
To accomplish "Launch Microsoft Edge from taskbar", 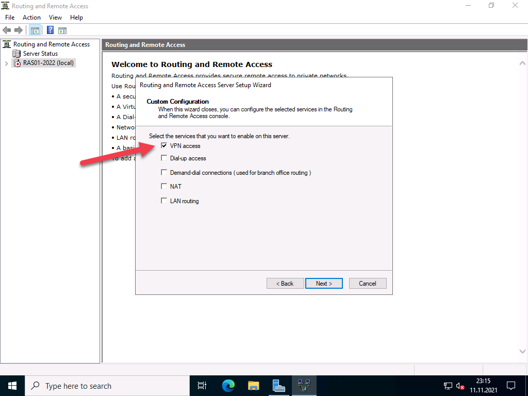I will pyautogui.click(x=228, y=386).
